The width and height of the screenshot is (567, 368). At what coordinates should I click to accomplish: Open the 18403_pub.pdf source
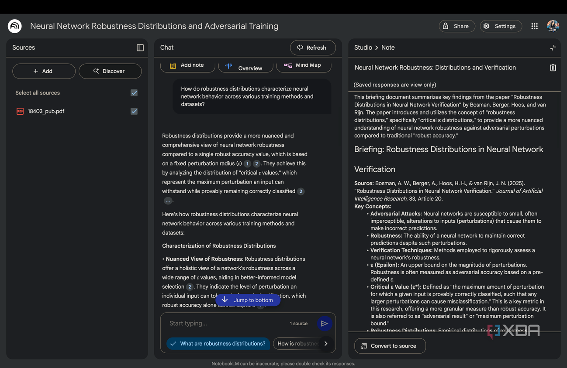tap(46, 111)
